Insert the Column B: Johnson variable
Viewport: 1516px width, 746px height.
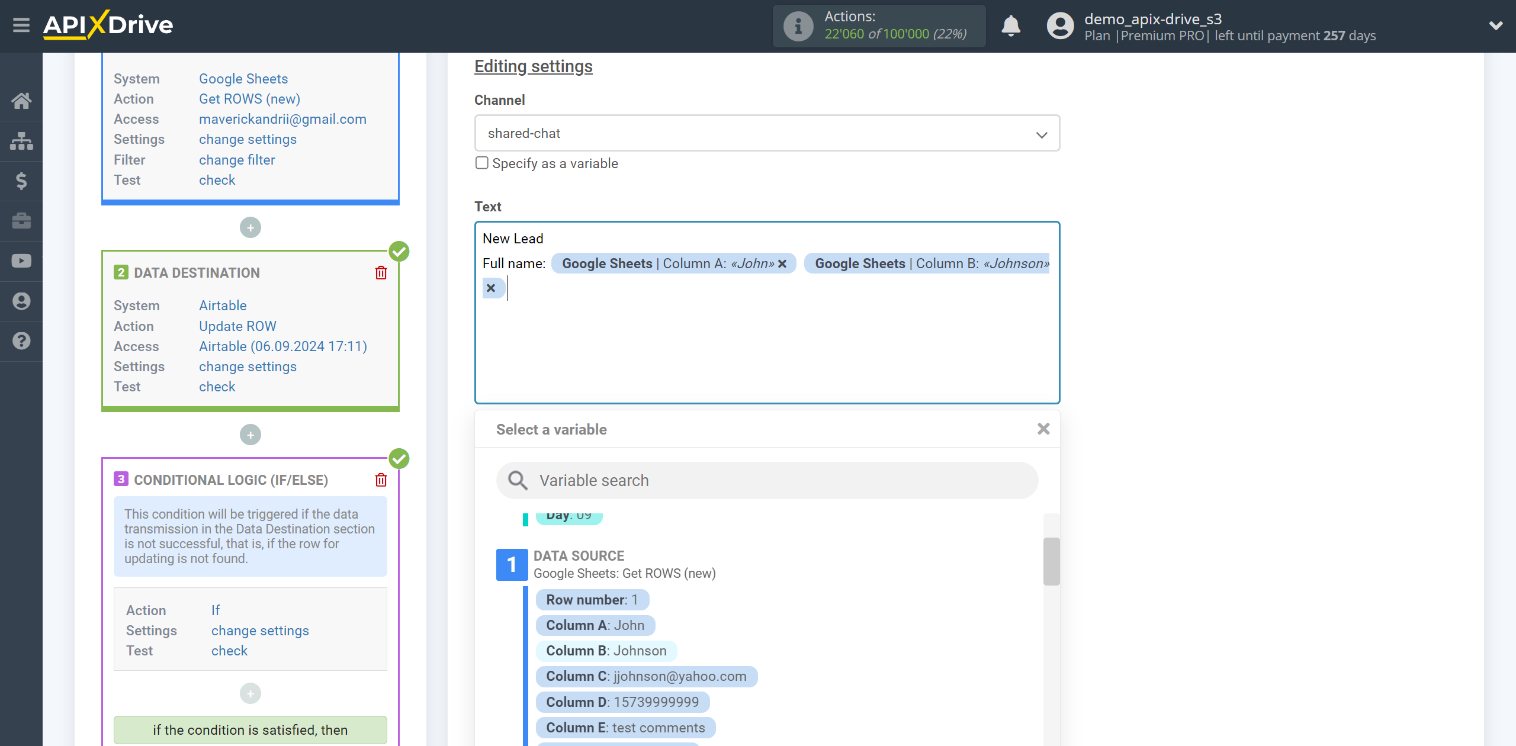pos(606,651)
